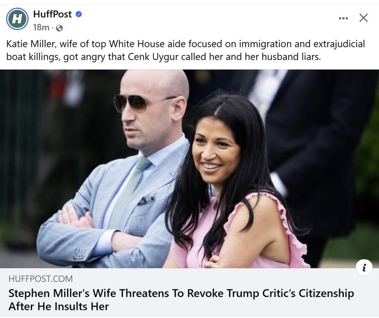Viewport: 379px width, 318px height.
Task: Click the Katie Miller post caption text
Action: 186,50
